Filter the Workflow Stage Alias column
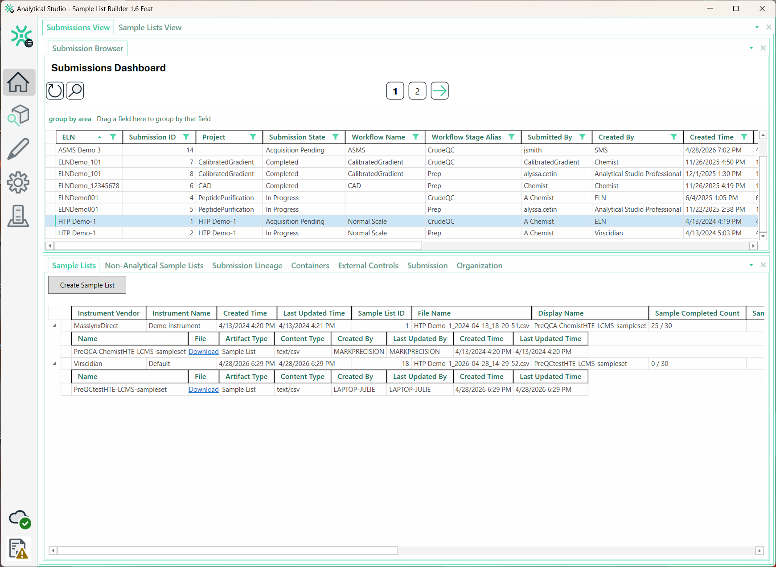Image resolution: width=776 pixels, height=567 pixels. pyautogui.click(x=512, y=137)
